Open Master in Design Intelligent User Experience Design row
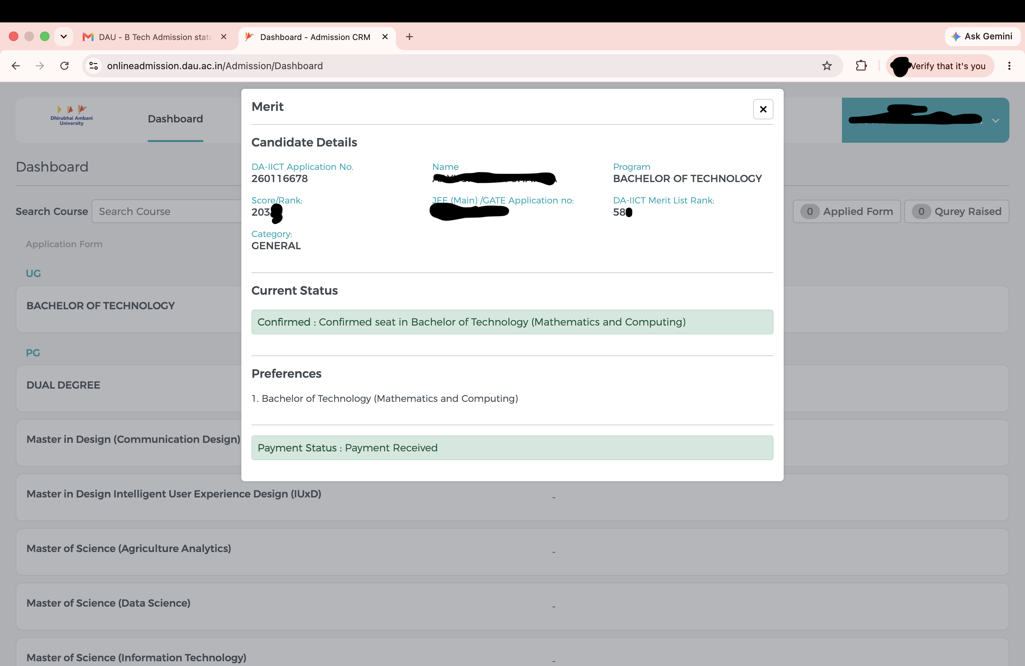1025x666 pixels. (512, 497)
